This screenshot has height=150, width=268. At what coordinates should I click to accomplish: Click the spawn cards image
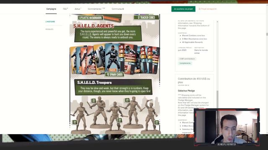(x=115, y=59)
